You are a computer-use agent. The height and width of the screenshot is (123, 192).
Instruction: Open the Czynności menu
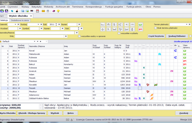13,7
